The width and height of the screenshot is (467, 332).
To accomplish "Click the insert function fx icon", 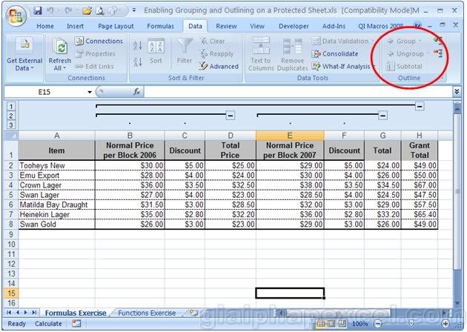I will [x=137, y=92].
